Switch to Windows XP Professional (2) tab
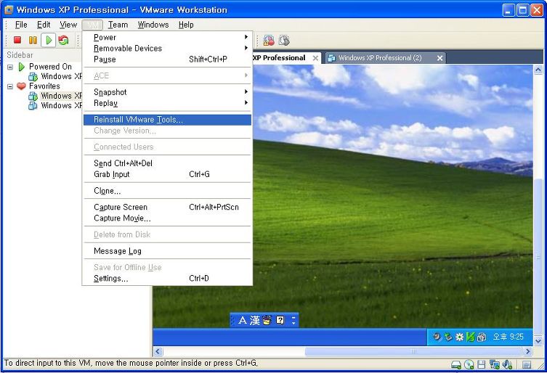 pyautogui.click(x=380, y=58)
